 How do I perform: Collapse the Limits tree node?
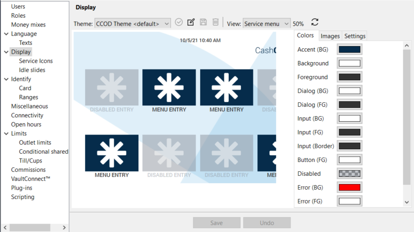tap(6, 133)
